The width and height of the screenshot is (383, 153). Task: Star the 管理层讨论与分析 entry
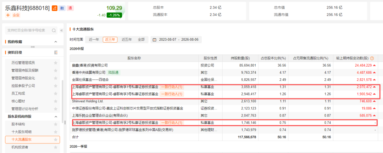pos(56,109)
